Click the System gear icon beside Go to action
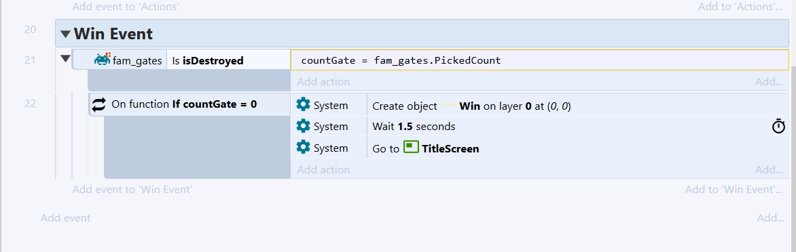The height and width of the screenshot is (252, 796). pos(303,148)
